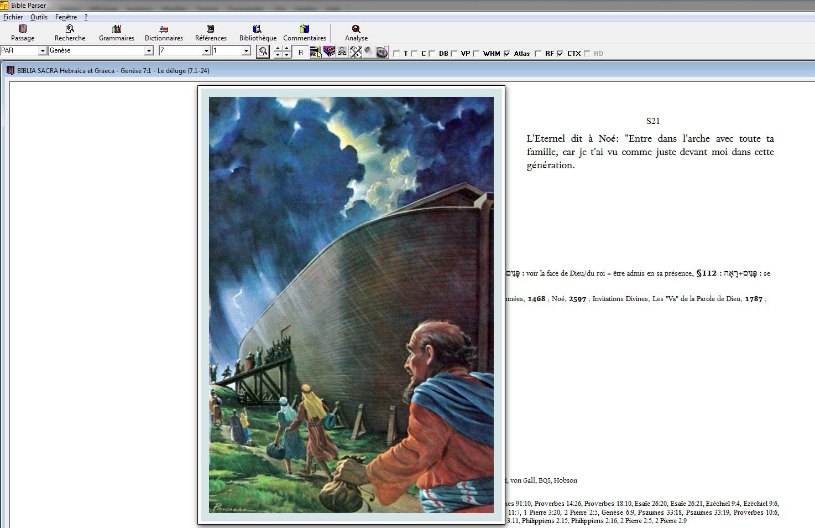
Task: Open the Recherche search tool
Action: pyautogui.click(x=70, y=33)
